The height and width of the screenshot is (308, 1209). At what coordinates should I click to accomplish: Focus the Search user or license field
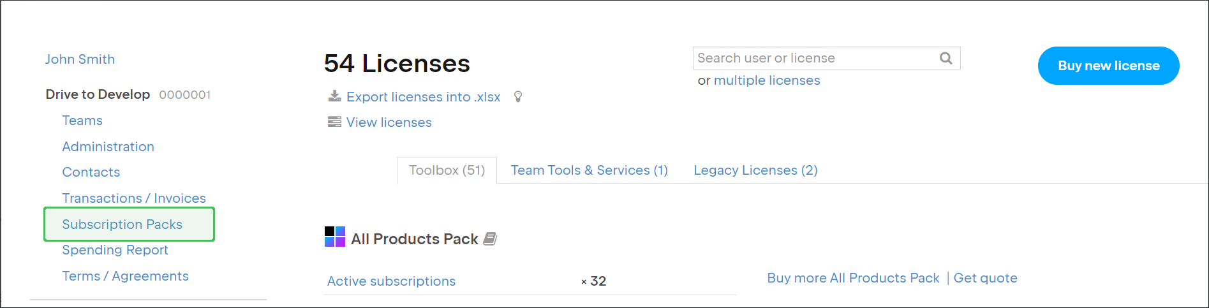tap(813, 58)
